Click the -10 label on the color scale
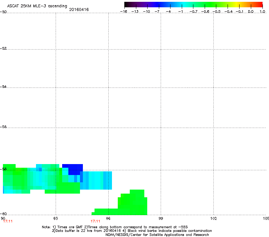The image size is (269, 237). [146, 12]
